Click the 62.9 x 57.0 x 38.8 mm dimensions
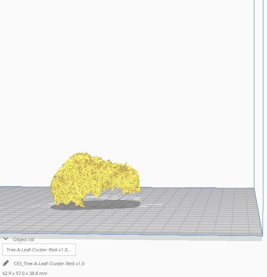The width and height of the screenshot is (267, 277). coord(25,273)
